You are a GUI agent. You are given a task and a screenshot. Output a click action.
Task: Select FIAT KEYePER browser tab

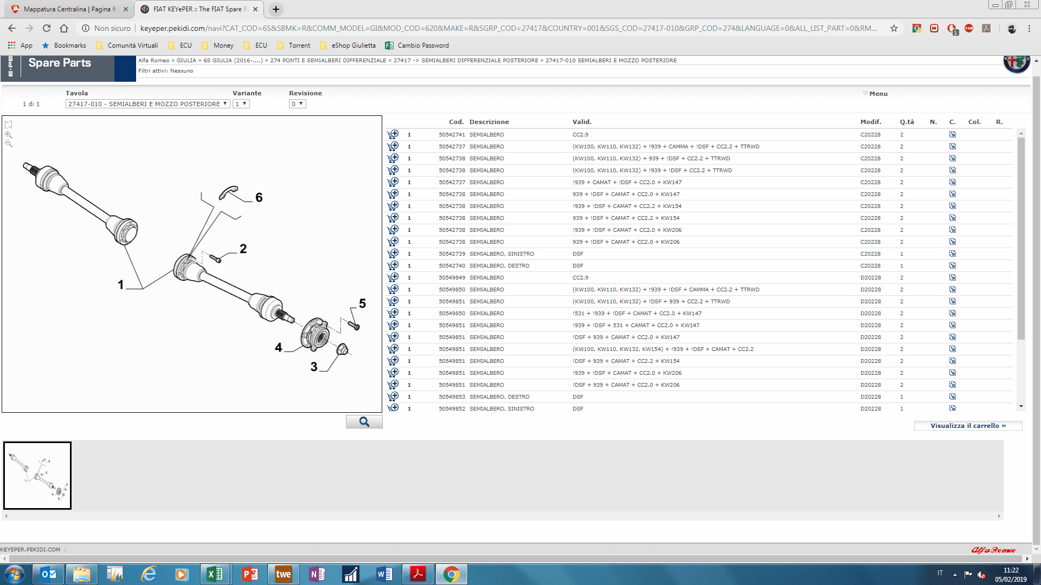[198, 9]
